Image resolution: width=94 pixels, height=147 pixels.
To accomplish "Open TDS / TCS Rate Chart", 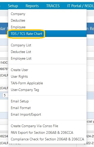I will tap(47, 34).
